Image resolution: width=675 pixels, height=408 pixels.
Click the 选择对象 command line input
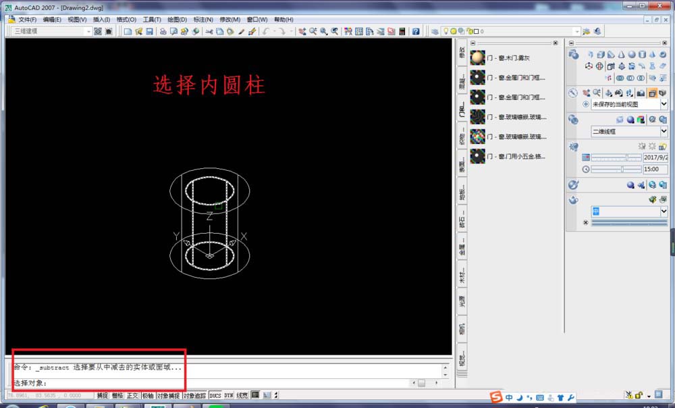point(211,383)
